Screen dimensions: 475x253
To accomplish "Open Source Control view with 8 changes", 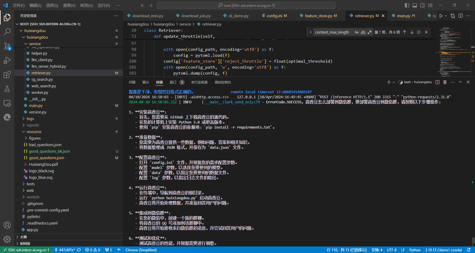I will 7,46.
